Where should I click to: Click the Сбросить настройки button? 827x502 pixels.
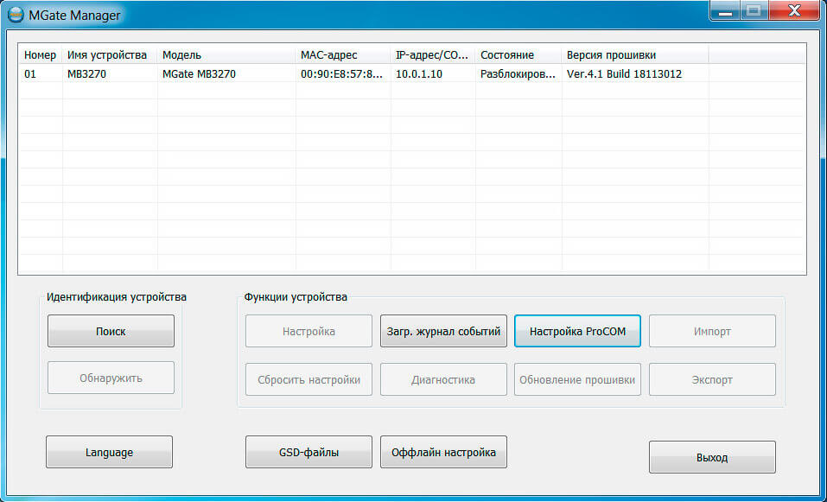coord(309,379)
